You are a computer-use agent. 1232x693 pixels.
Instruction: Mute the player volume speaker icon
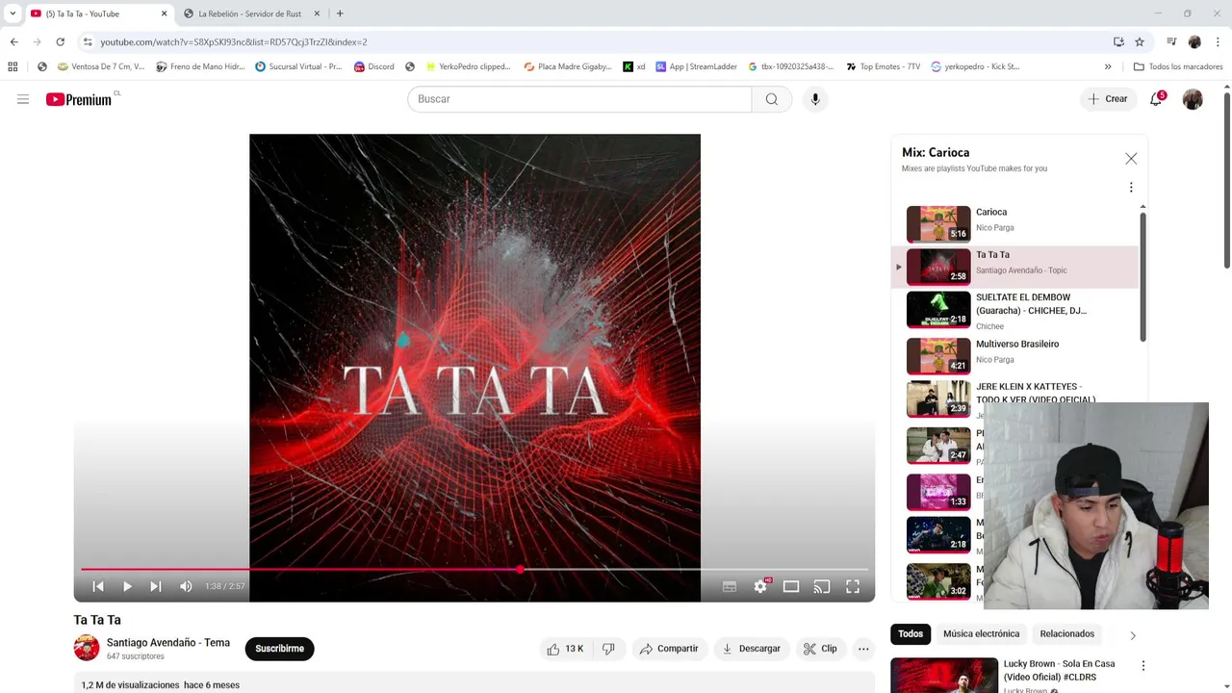186,586
